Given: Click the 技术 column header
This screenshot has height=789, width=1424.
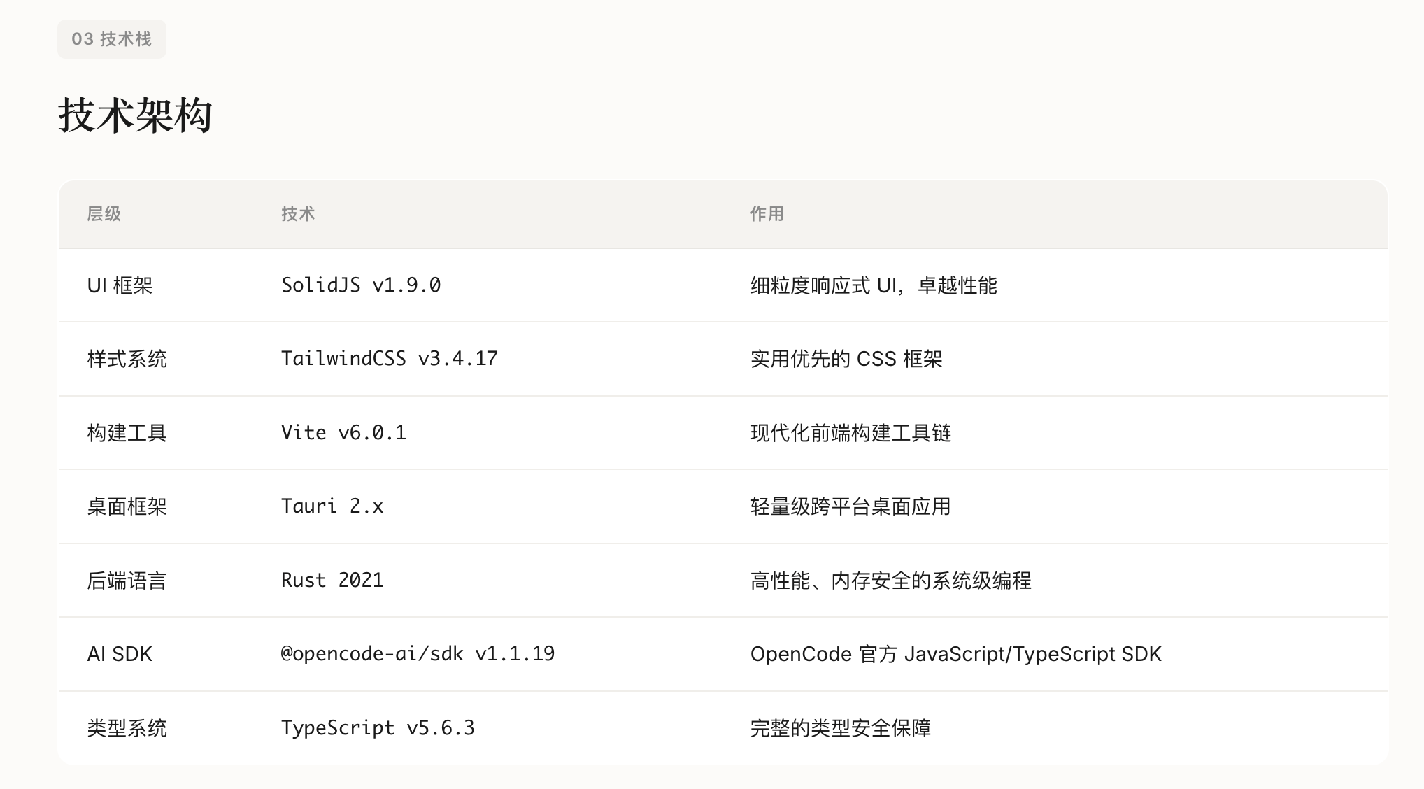Looking at the screenshot, I should point(298,214).
